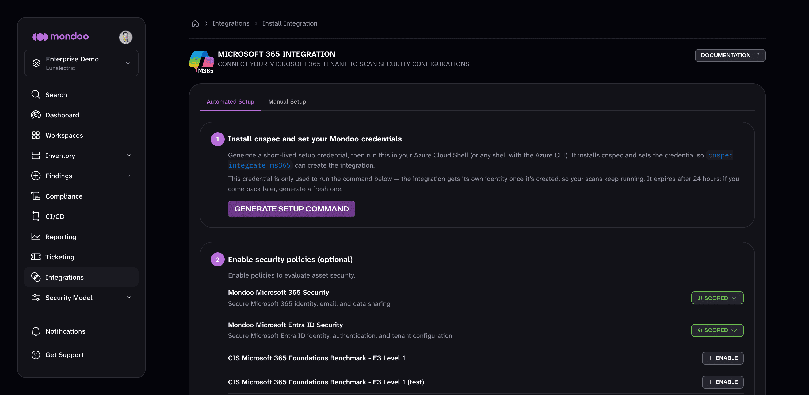Click Generate Setup Command button
809x395 pixels.
point(291,209)
